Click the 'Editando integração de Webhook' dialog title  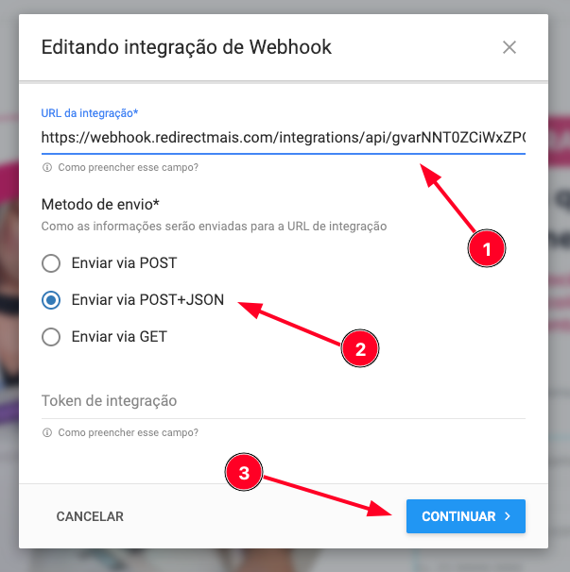click(186, 47)
